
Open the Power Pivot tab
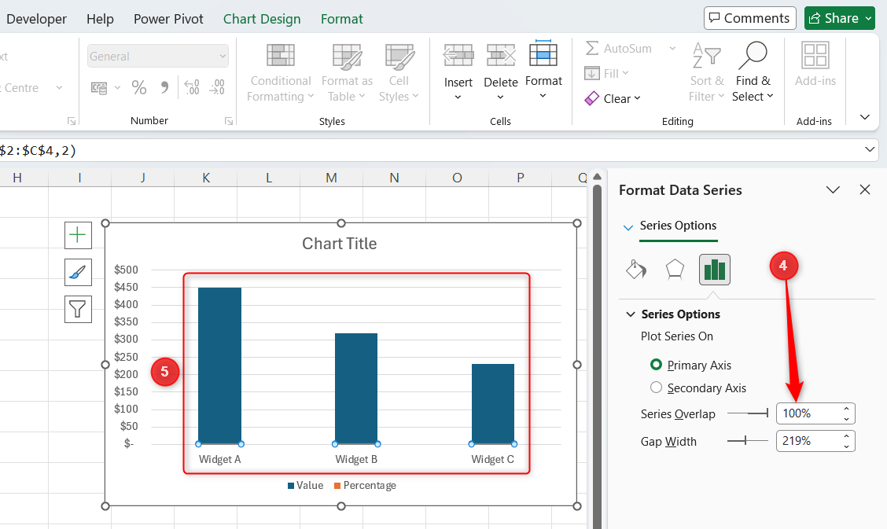[x=168, y=19]
